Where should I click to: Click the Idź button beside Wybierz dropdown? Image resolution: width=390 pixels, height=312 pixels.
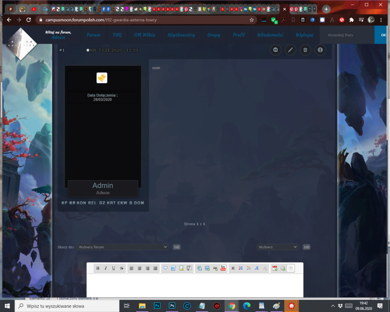click(307, 247)
